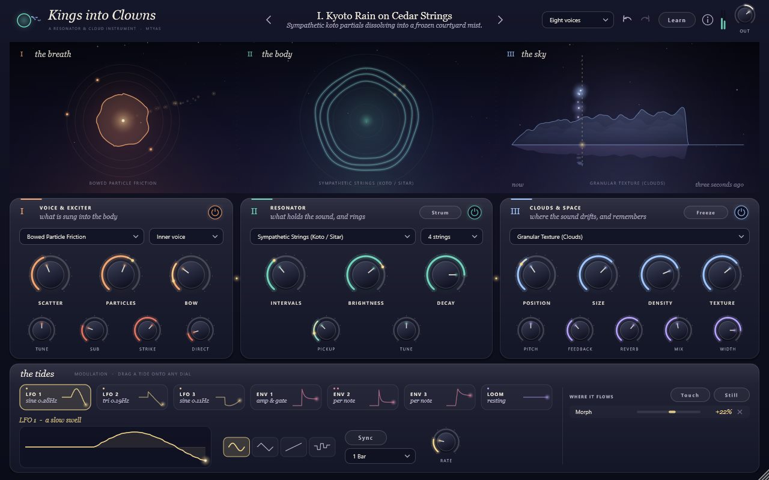Click the OUT volume knob
This screenshot has height=480, width=769.
[744, 14]
